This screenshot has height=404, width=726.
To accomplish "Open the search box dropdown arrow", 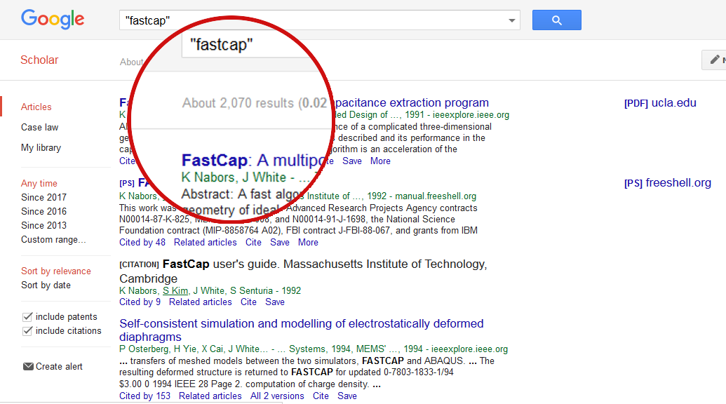I will coord(511,20).
